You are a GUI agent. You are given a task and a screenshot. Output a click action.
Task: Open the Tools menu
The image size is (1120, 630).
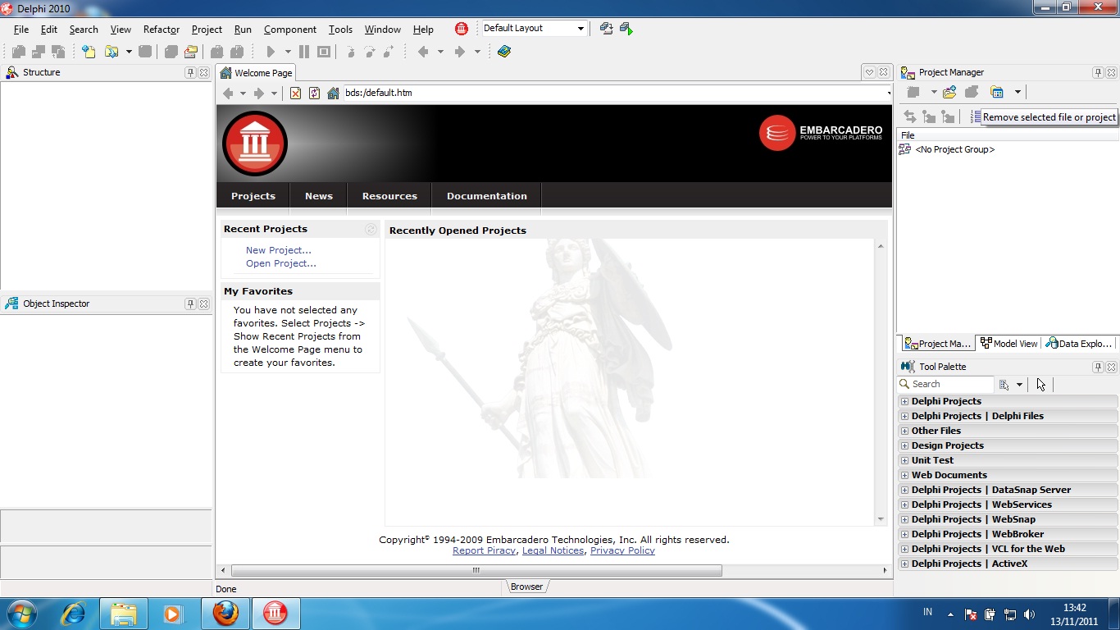coord(340,30)
